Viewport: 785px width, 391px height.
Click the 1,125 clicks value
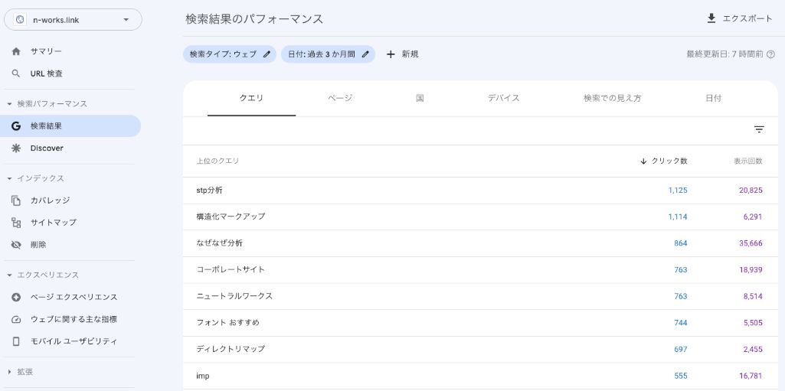[678, 190]
